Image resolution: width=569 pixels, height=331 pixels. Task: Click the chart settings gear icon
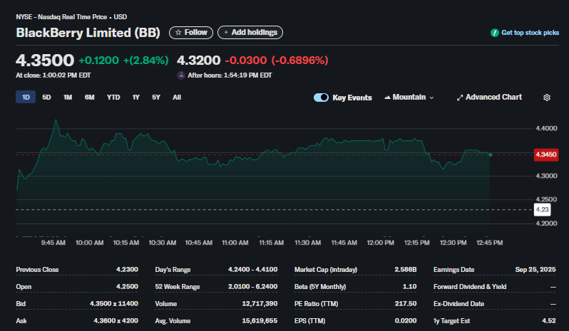pos(546,98)
